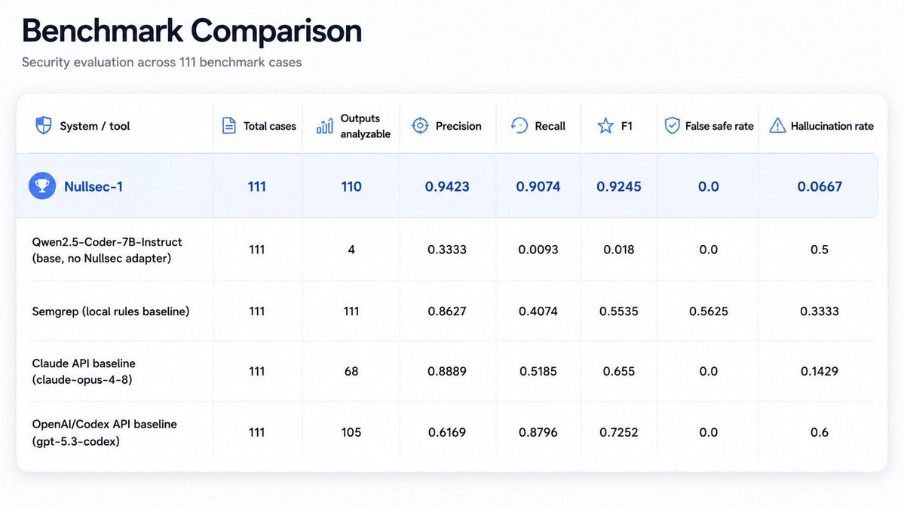Screen dimensions: 904x509
Task: Click Nullsec-1 F1 value 0.9245
Action: coord(618,186)
